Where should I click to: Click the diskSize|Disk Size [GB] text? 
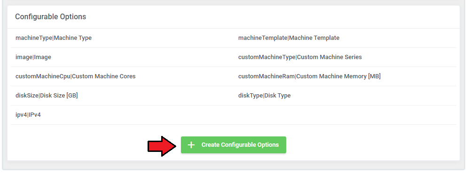[x=47, y=96]
